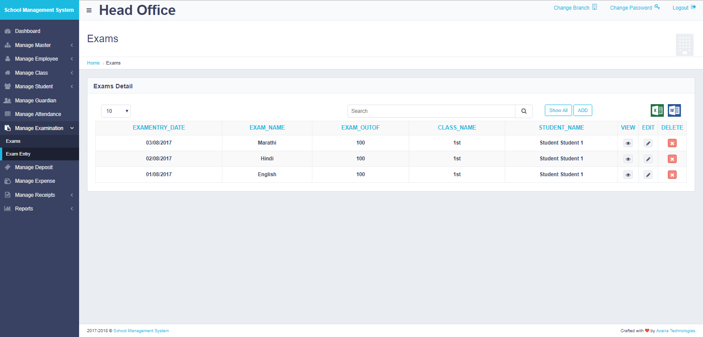Image resolution: width=703 pixels, height=337 pixels.
Task: View the Hindi exam via eye icon
Action: point(628,159)
